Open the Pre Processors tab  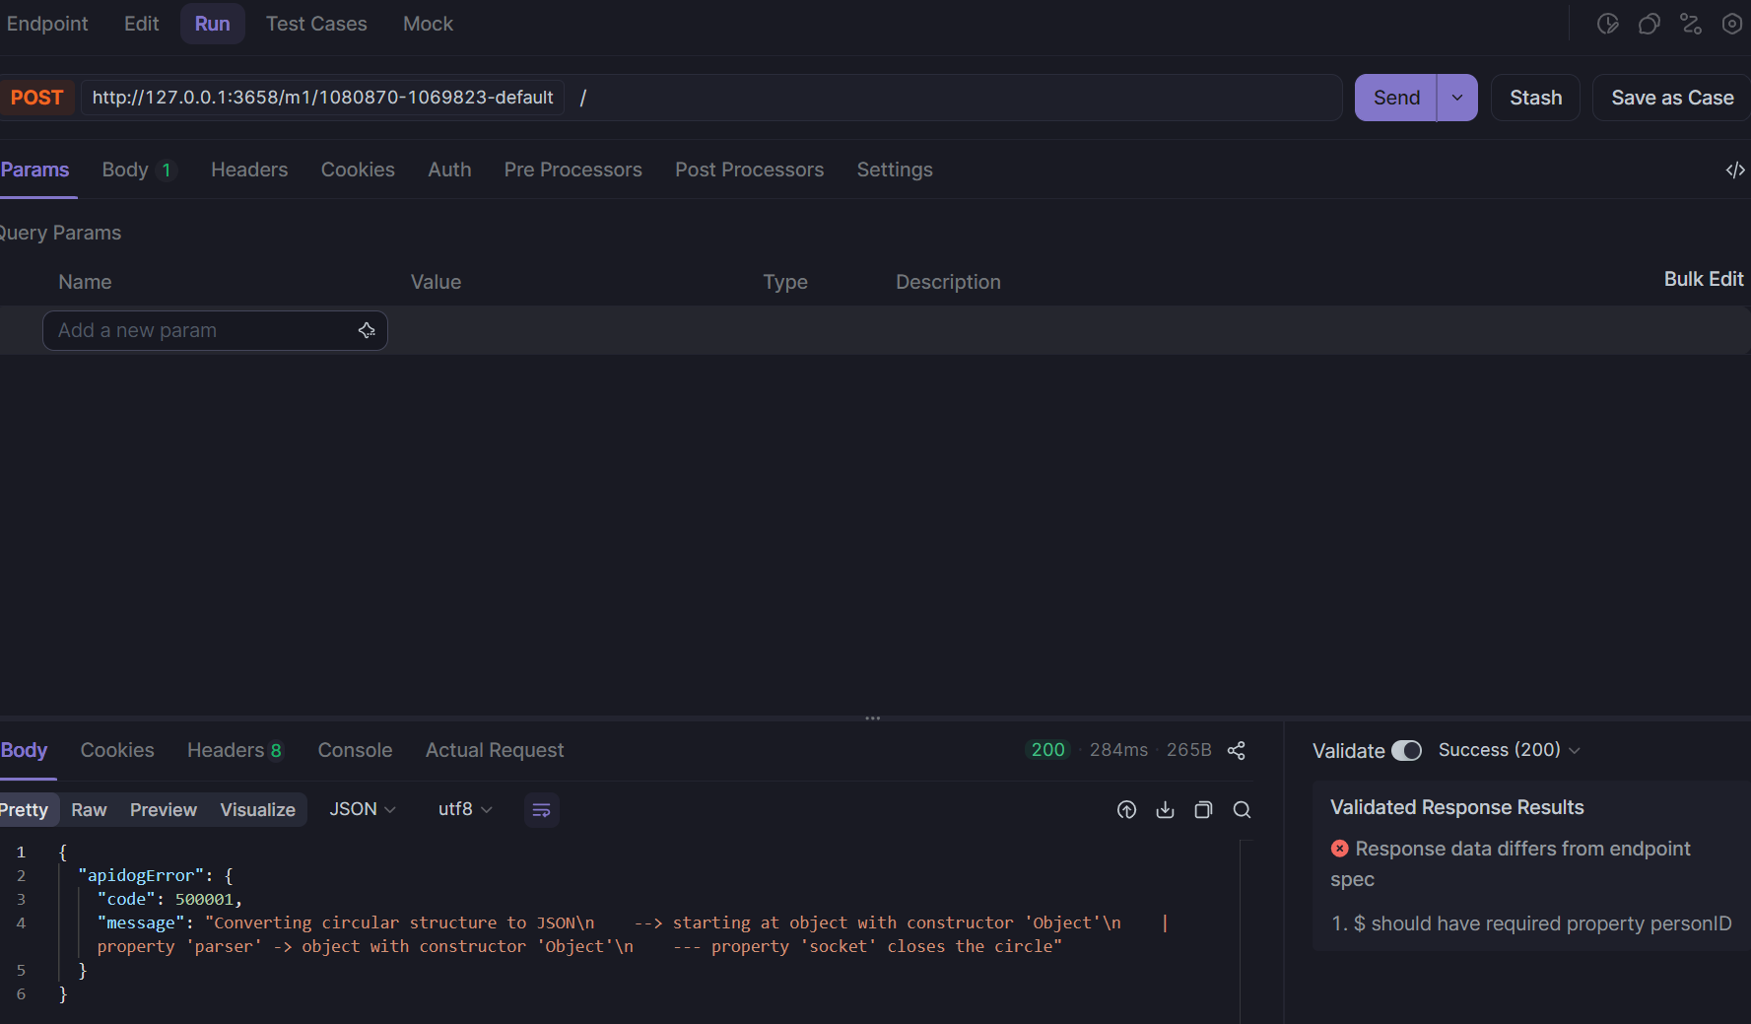tap(572, 171)
